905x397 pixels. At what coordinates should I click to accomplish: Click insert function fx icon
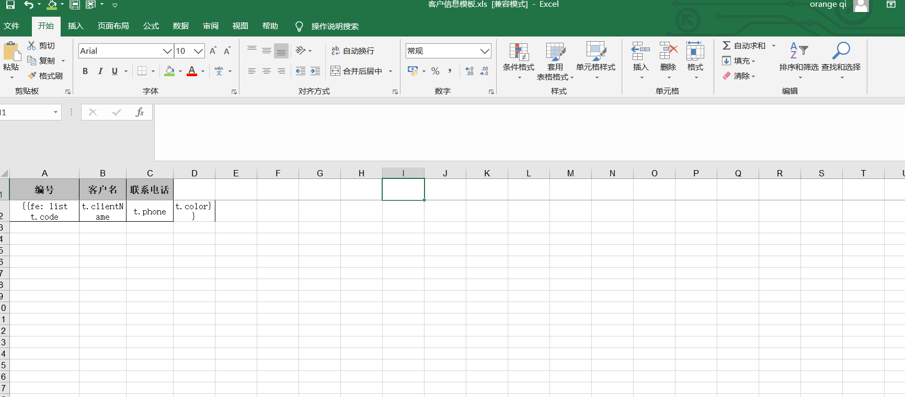140,112
